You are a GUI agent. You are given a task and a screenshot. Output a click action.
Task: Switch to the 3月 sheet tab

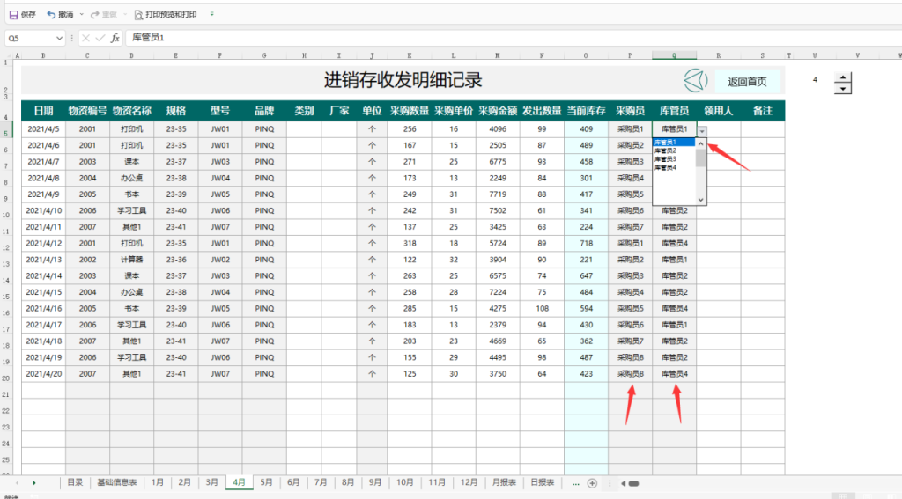click(x=211, y=482)
